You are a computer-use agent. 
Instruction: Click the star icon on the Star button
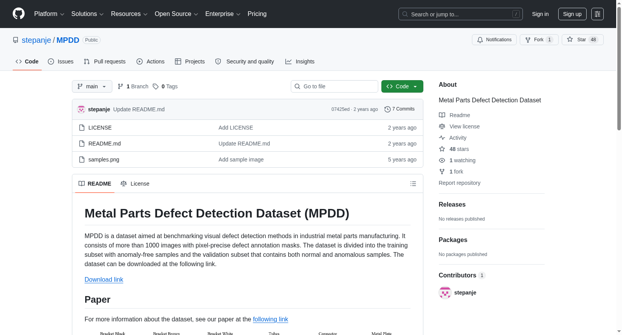click(x=570, y=40)
